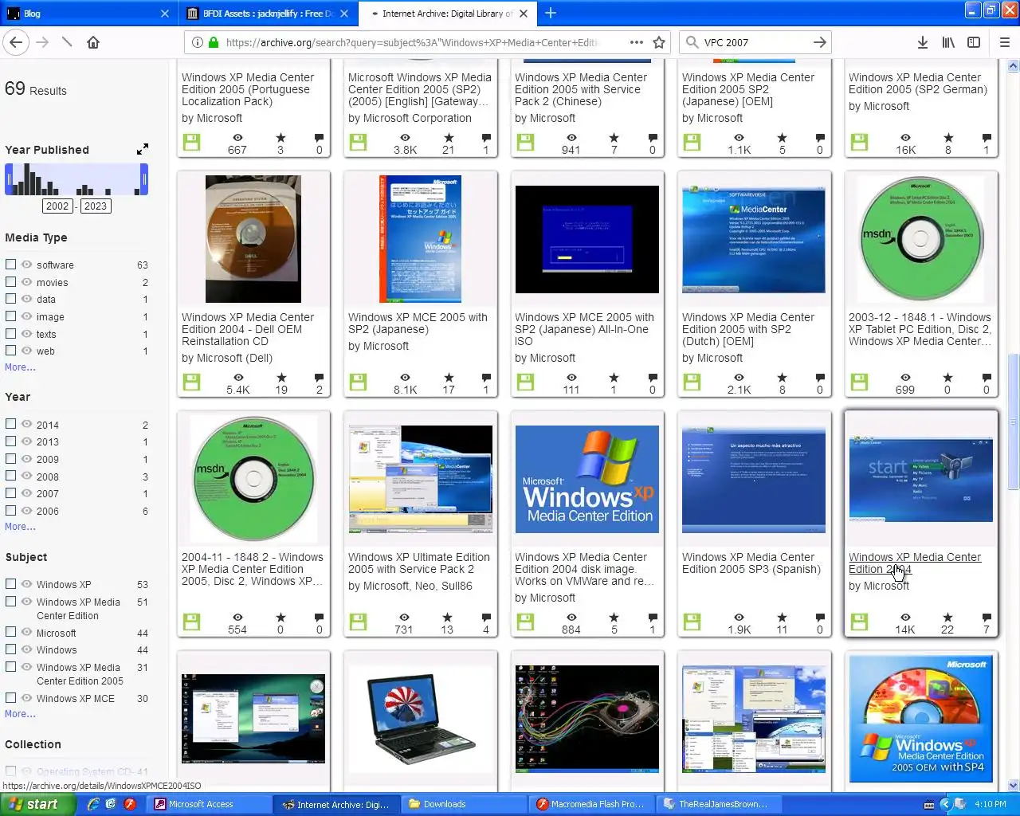Bookmark this page with the star icon
1020x816 pixels.
pyautogui.click(x=659, y=42)
